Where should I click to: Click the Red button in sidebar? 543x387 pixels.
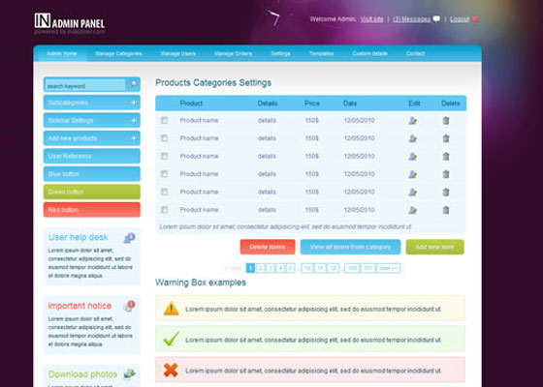[x=92, y=210]
